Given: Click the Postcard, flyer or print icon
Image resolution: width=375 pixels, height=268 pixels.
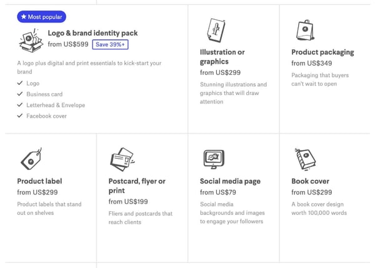Looking at the screenshot, I should coord(122,160).
